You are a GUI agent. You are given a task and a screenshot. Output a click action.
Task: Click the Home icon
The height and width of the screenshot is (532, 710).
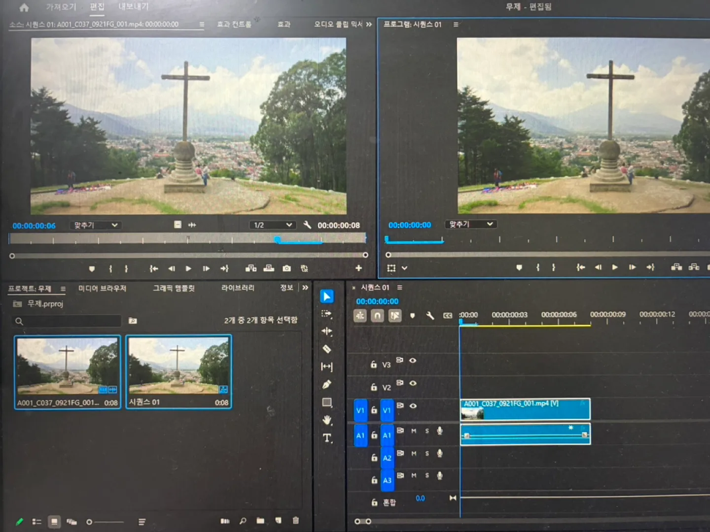[24, 7]
